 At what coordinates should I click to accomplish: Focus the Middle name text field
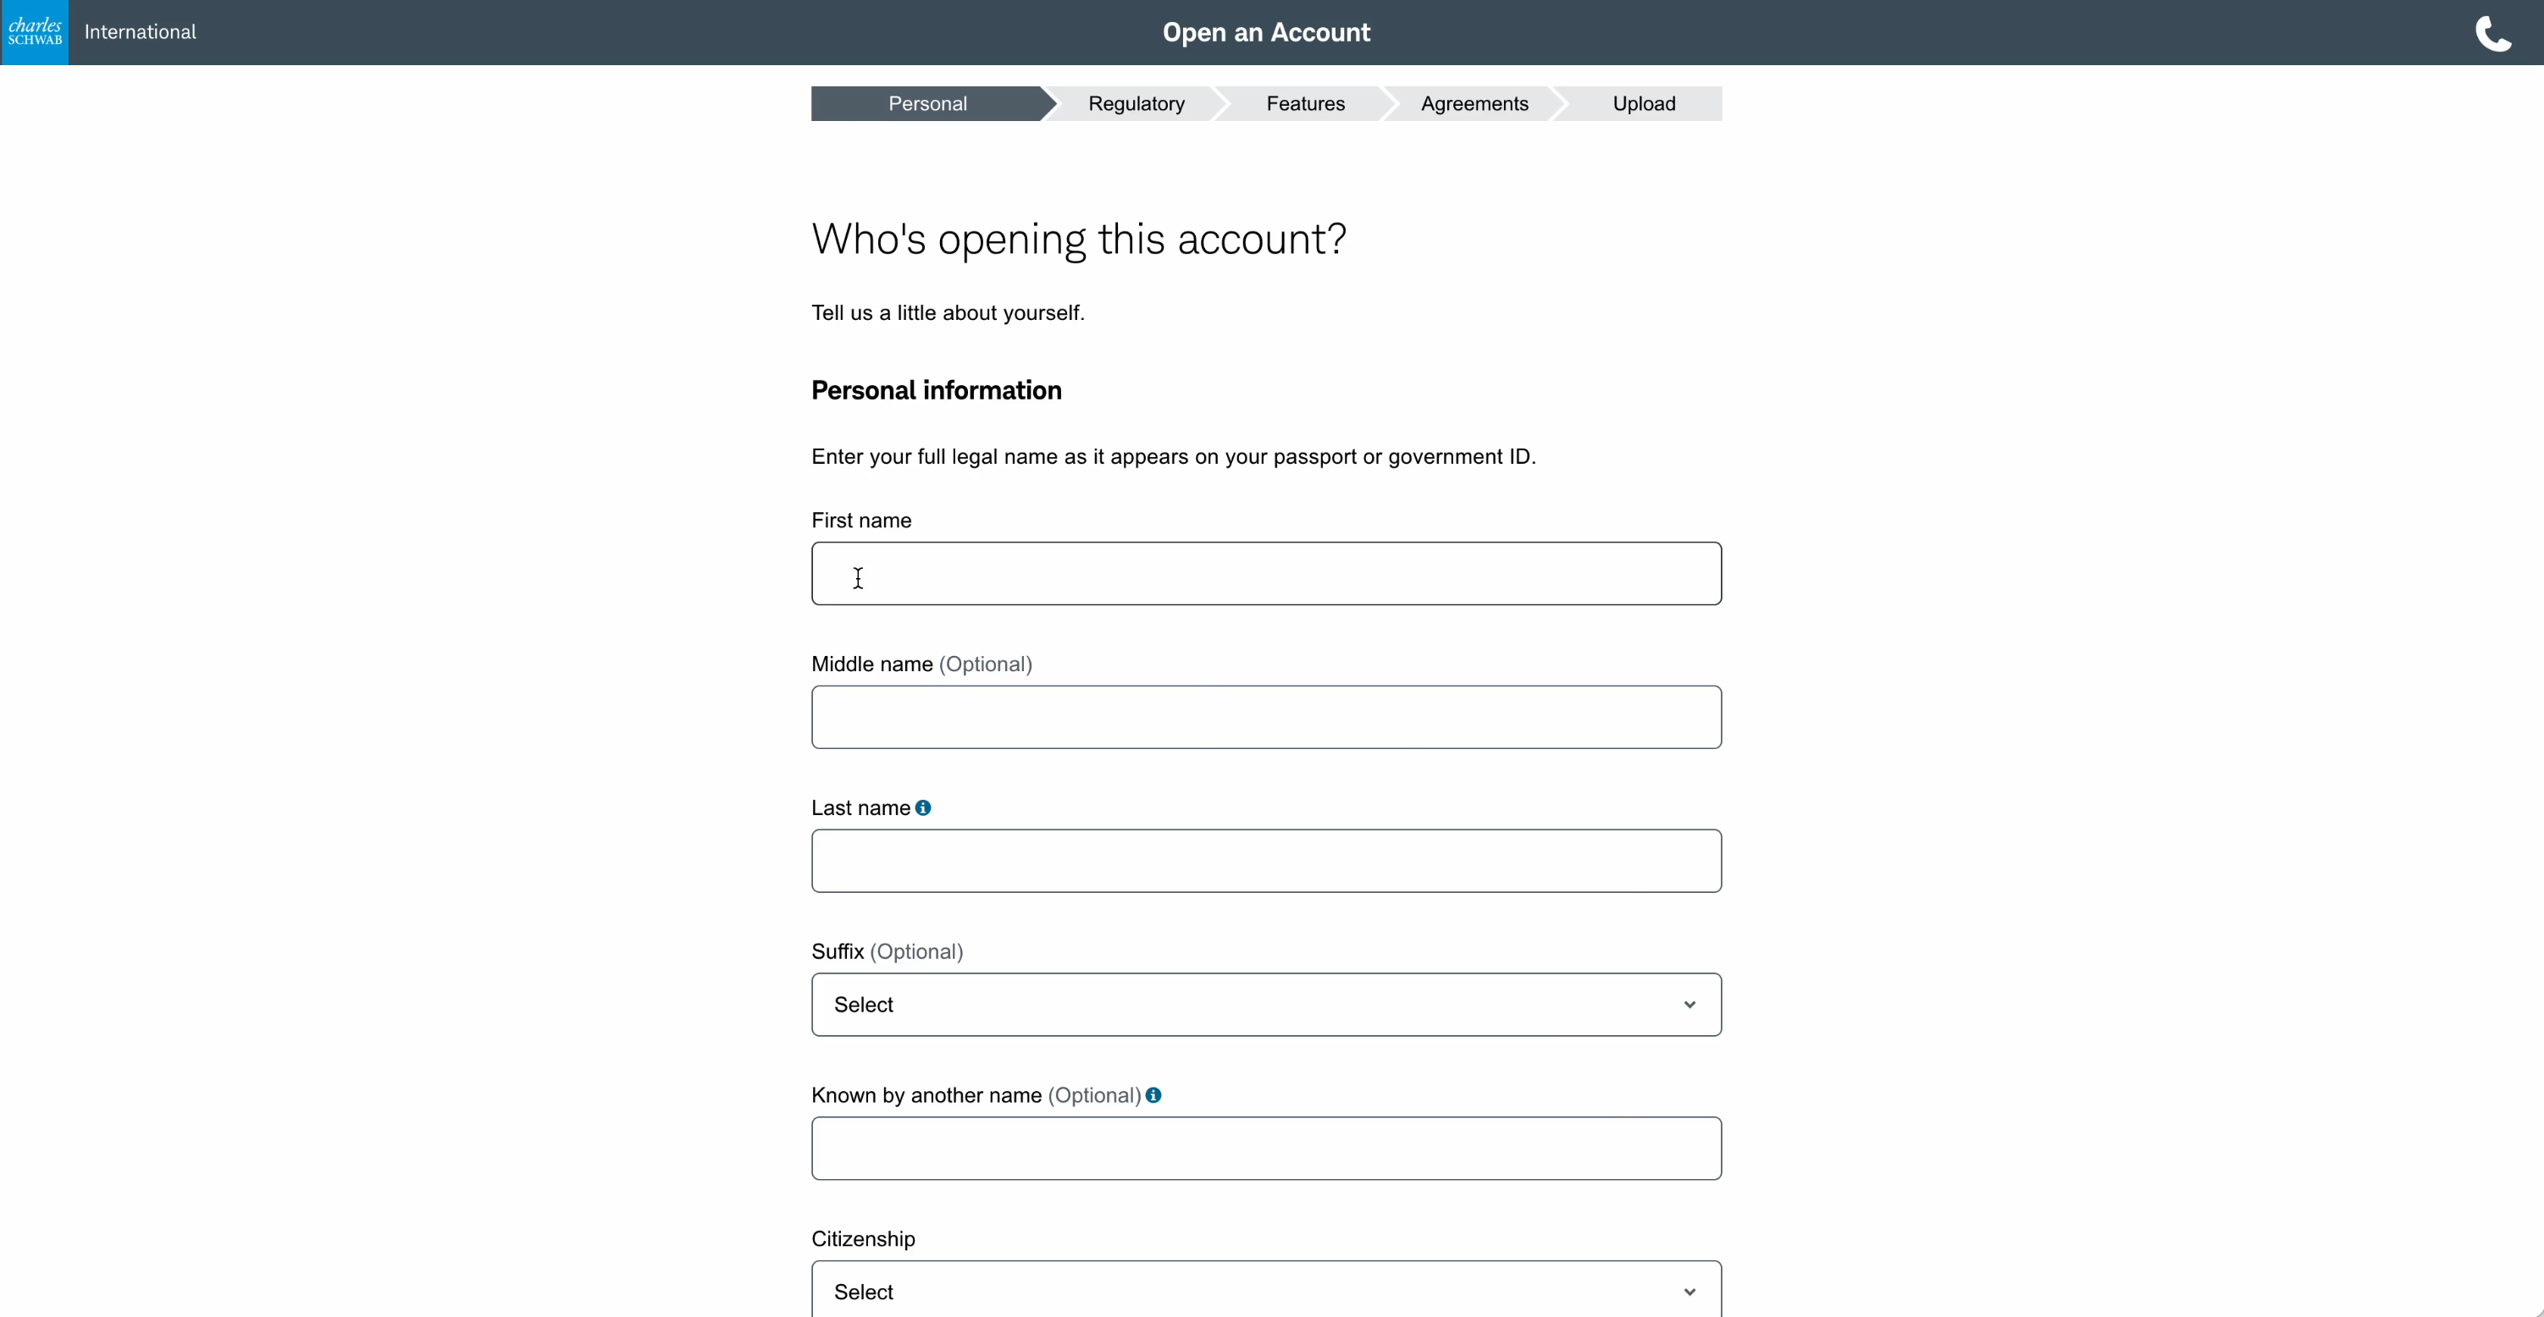[1266, 718]
